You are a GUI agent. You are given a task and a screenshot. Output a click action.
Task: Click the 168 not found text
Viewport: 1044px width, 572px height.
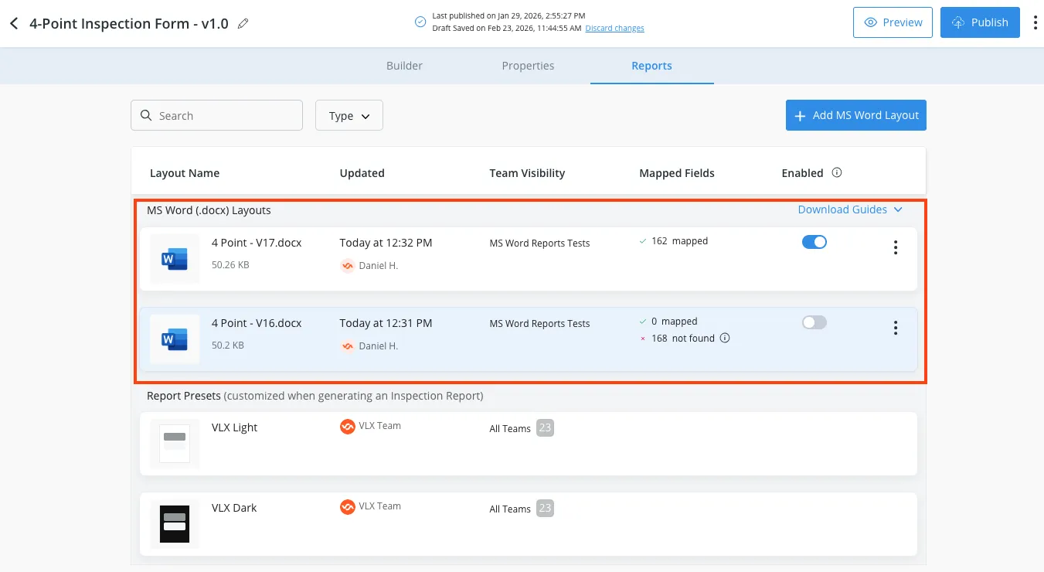coord(683,339)
